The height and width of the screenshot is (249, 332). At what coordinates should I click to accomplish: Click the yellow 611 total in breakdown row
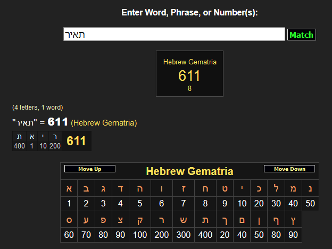(x=76, y=141)
